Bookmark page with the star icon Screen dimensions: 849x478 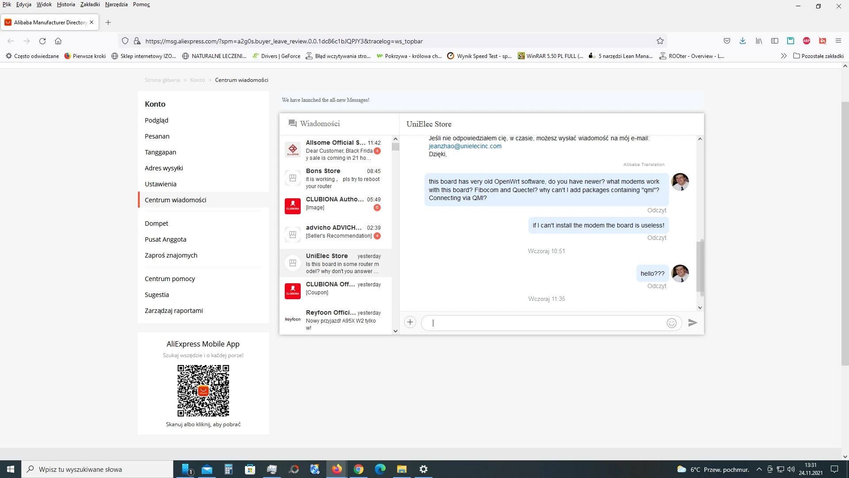pyautogui.click(x=660, y=41)
